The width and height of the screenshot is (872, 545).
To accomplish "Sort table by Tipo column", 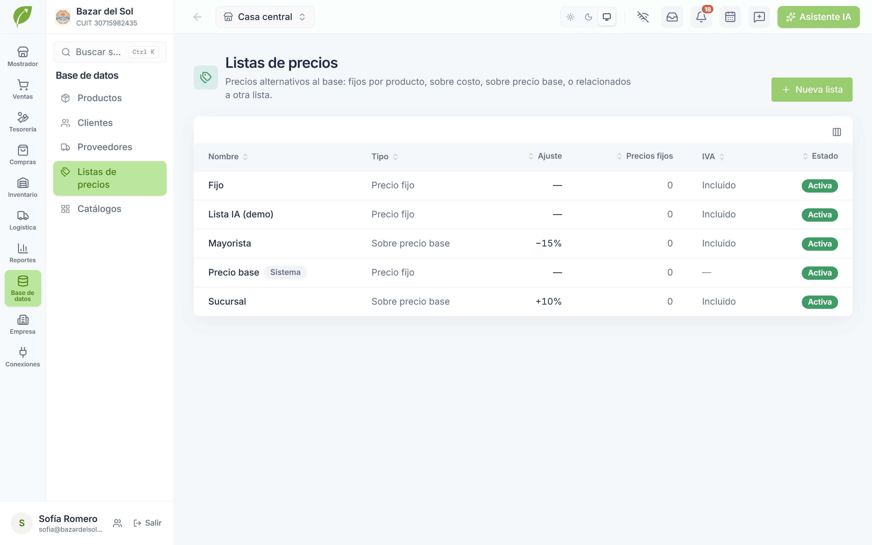I will tap(385, 157).
